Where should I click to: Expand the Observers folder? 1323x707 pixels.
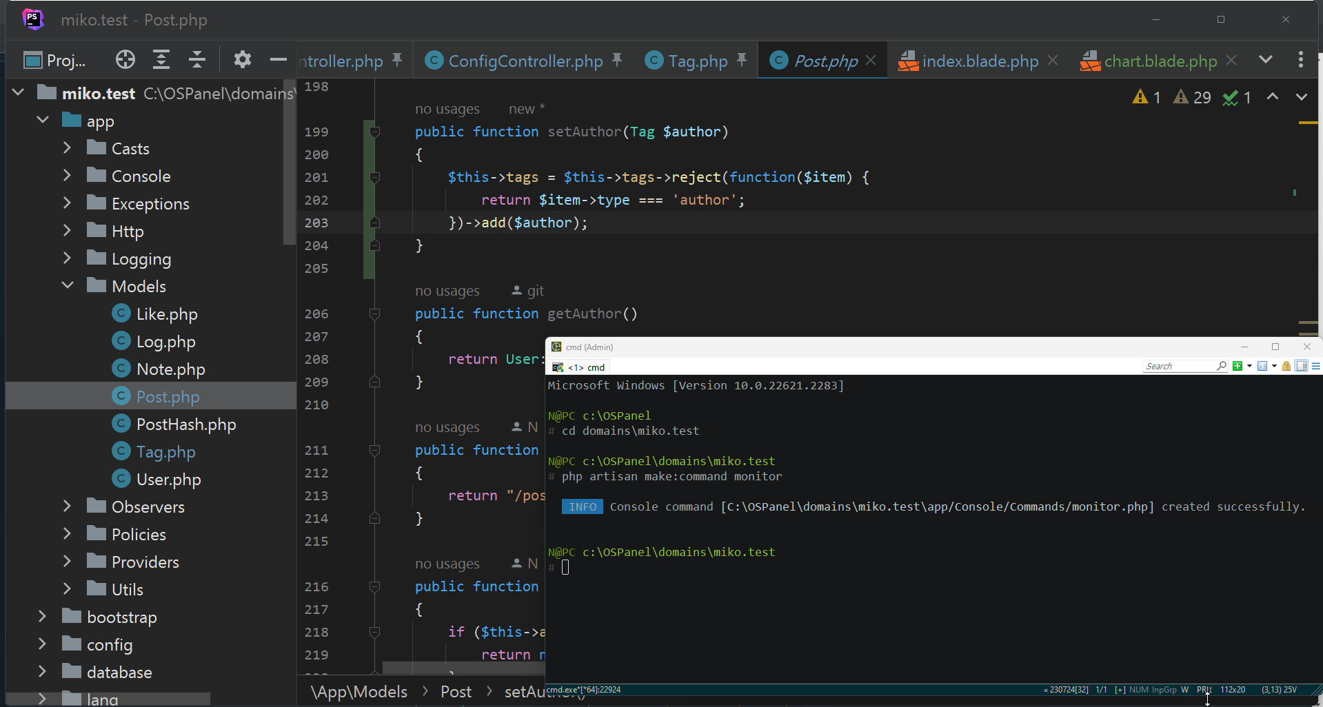coord(67,506)
